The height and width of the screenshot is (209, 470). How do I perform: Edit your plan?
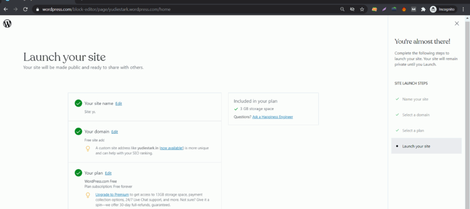click(x=108, y=173)
